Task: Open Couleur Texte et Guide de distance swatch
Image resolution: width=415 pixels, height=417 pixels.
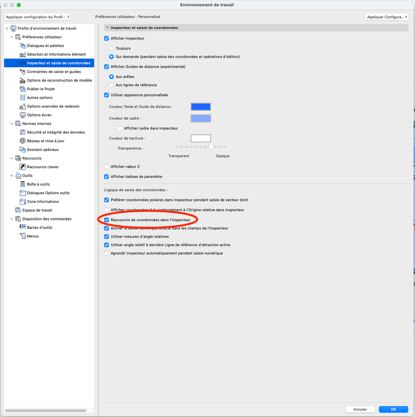Action: tap(201, 106)
